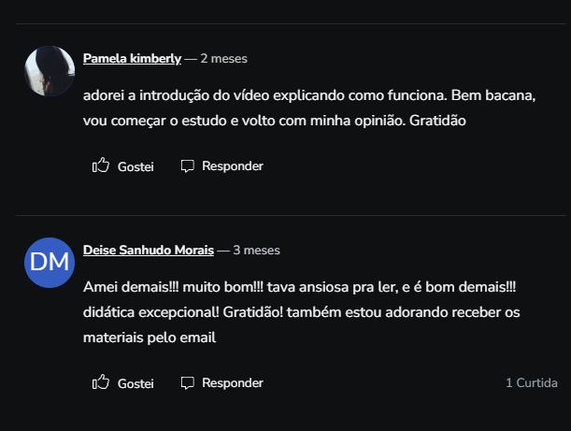The width and height of the screenshot is (571, 431).
Task: Click the line starting 'didática excepcional!' in Deise's comment
Action: click(x=301, y=313)
